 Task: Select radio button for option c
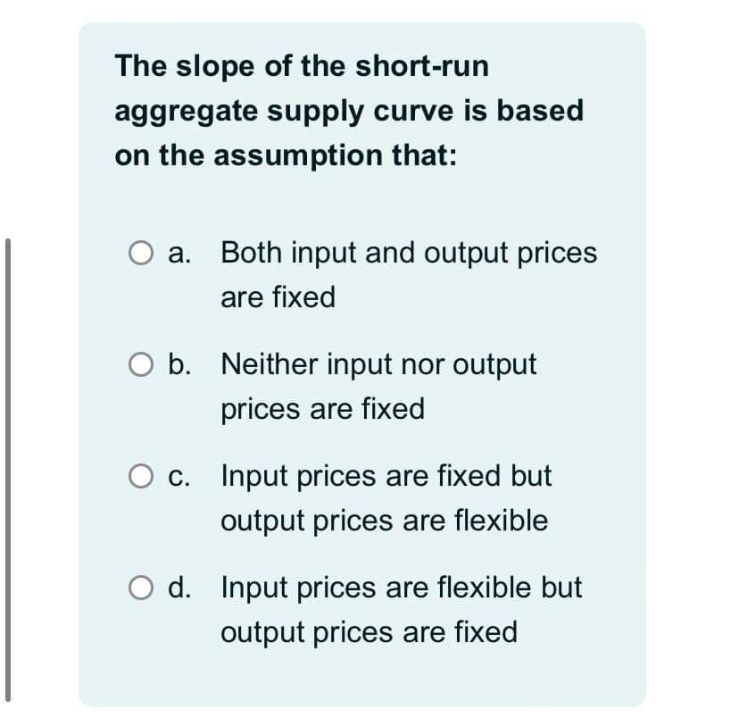coord(141,476)
